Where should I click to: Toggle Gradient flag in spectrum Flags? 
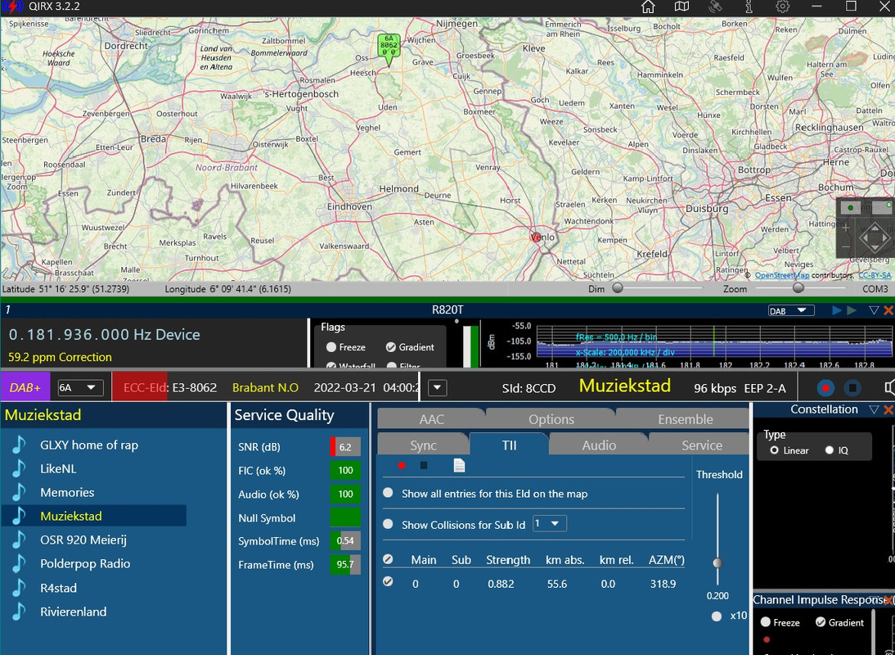(390, 347)
